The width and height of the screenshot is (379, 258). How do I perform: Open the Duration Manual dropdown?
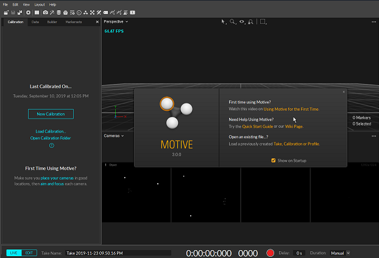(x=340, y=253)
